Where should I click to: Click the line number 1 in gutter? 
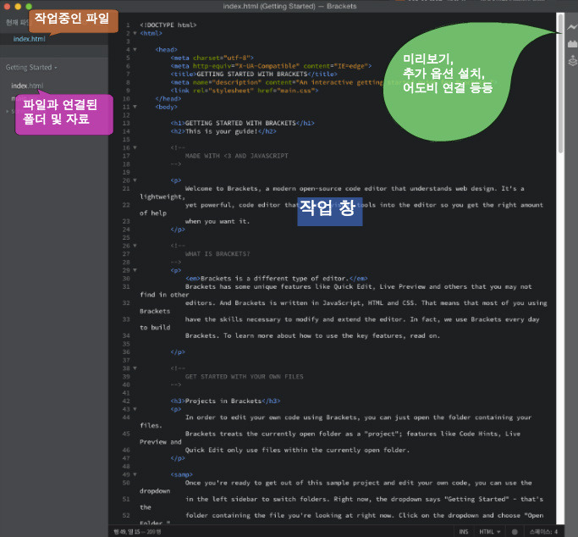(x=128, y=25)
